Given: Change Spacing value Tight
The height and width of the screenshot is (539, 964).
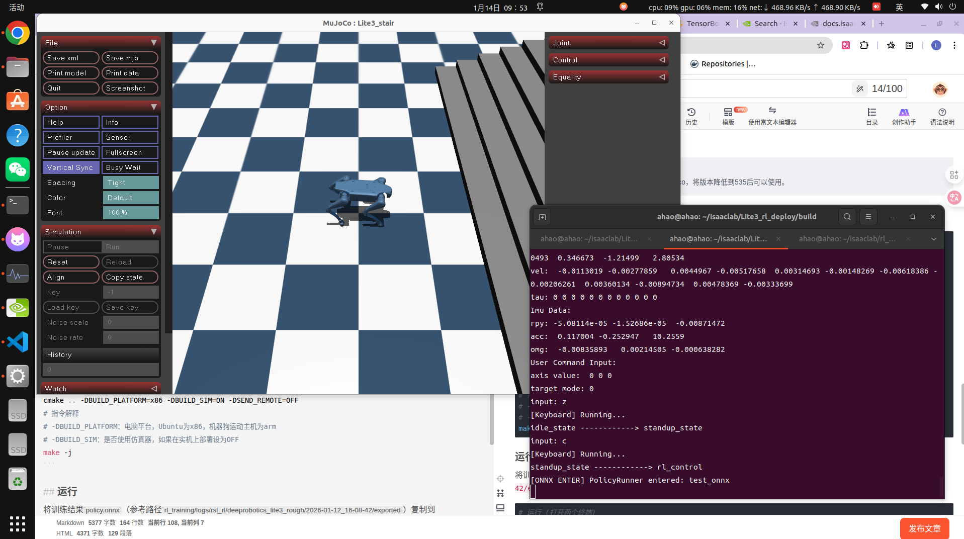Looking at the screenshot, I should tap(131, 183).
